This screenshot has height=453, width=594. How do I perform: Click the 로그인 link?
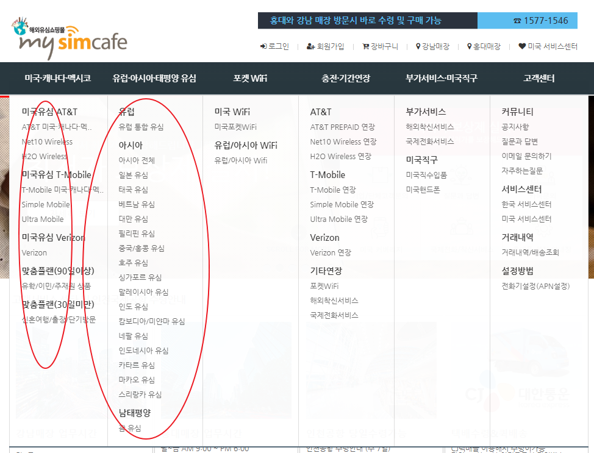pyautogui.click(x=279, y=46)
